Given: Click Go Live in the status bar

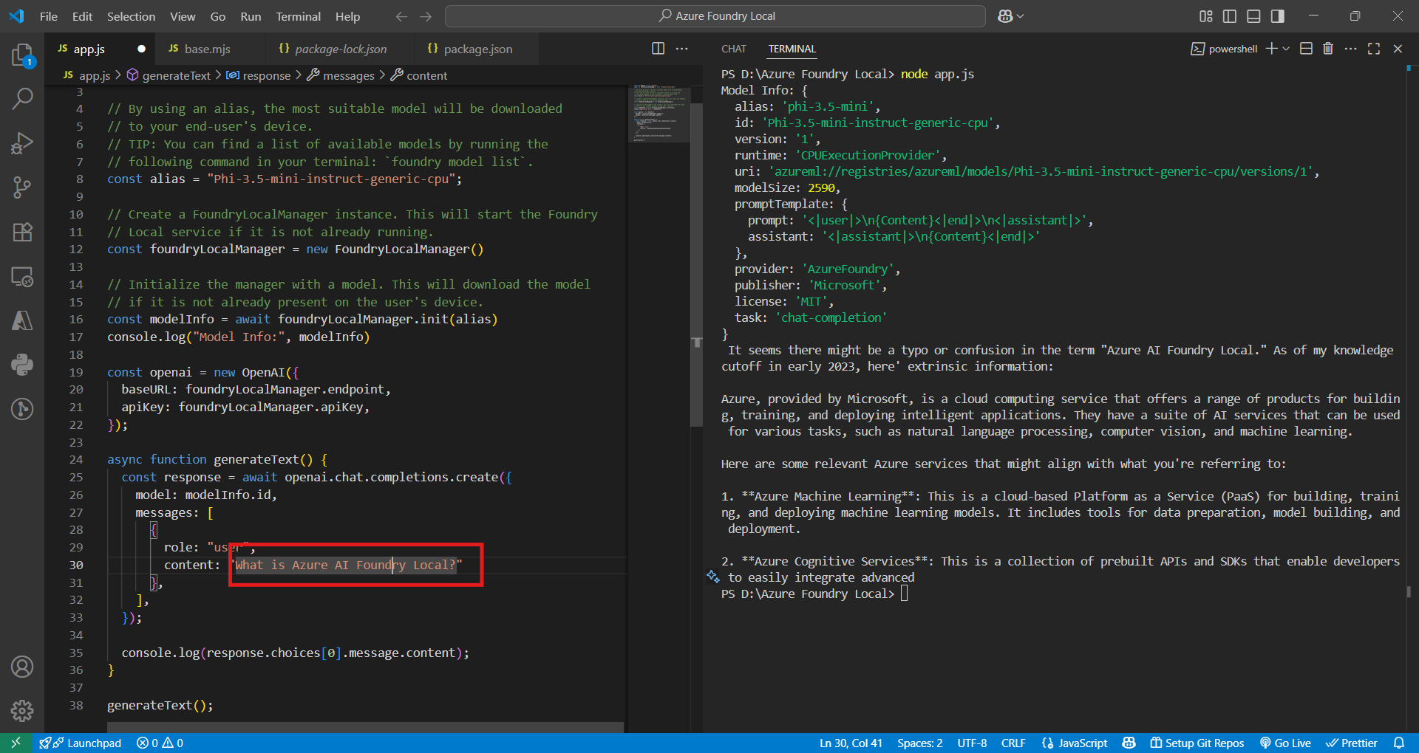Looking at the screenshot, I should [x=1285, y=743].
